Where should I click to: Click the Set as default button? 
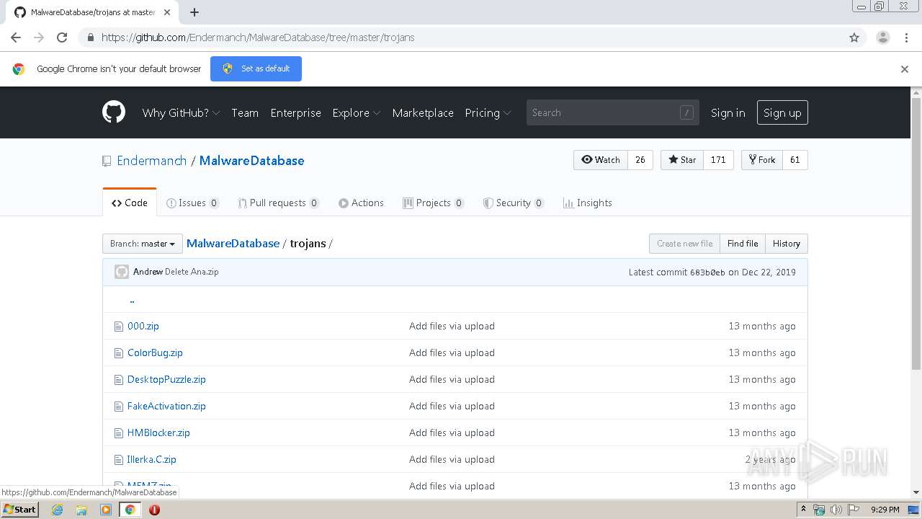coord(256,68)
